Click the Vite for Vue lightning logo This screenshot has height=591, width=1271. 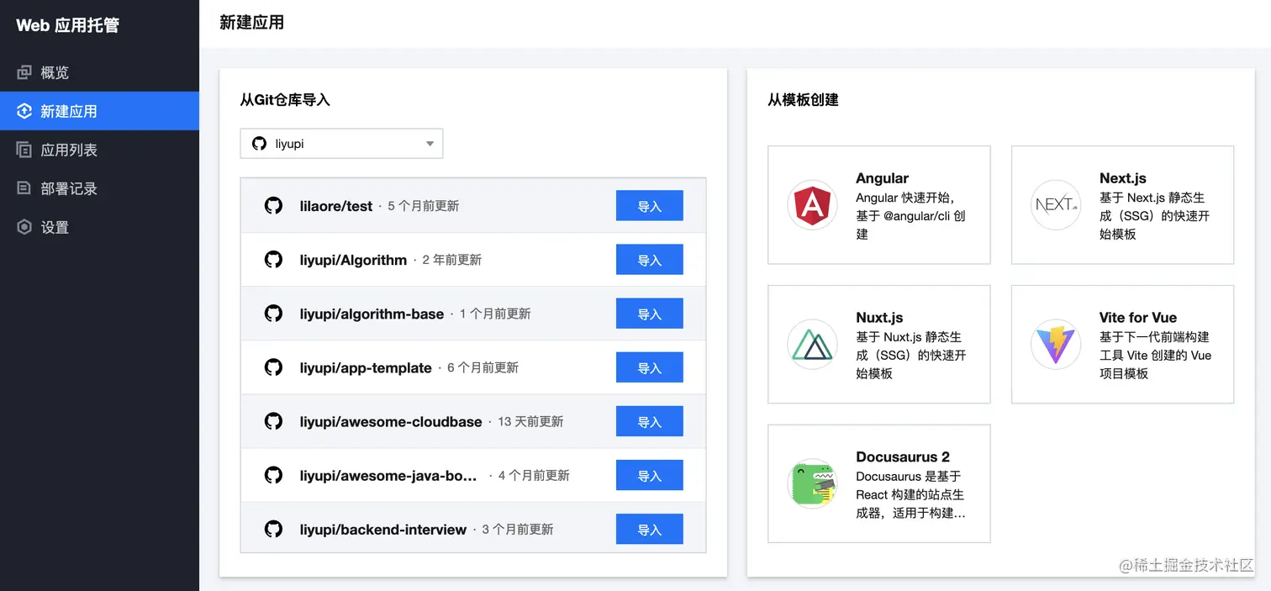coord(1056,344)
